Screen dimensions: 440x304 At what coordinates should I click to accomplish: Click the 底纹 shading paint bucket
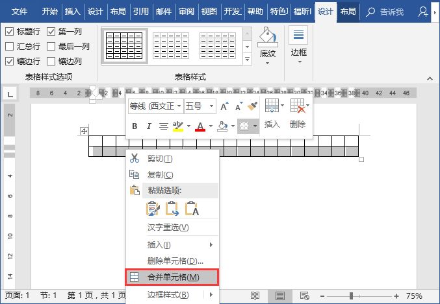tap(267, 38)
